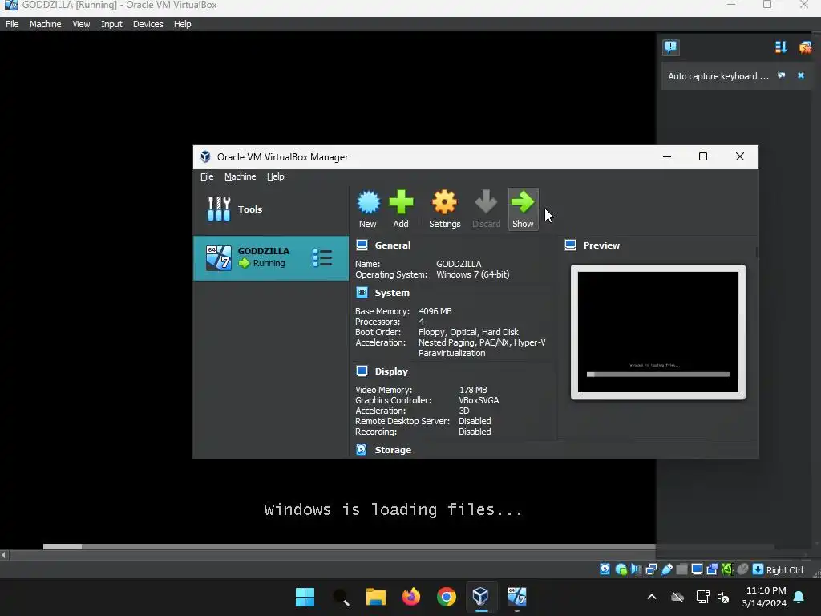Click the Preview section header
This screenshot has width=821, height=616.
point(601,245)
